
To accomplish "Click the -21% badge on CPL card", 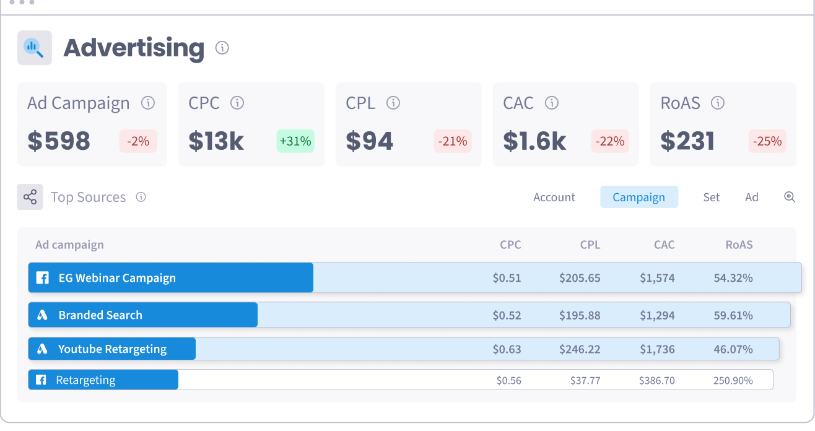I will (453, 141).
